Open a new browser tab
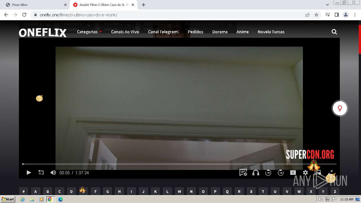The height and width of the screenshot is (203, 361). pyautogui.click(x=144, y=5)
